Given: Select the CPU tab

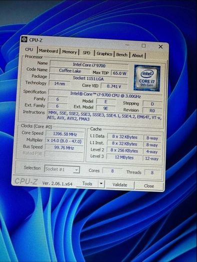Looking at the screenshot, I should click(29, 49).
